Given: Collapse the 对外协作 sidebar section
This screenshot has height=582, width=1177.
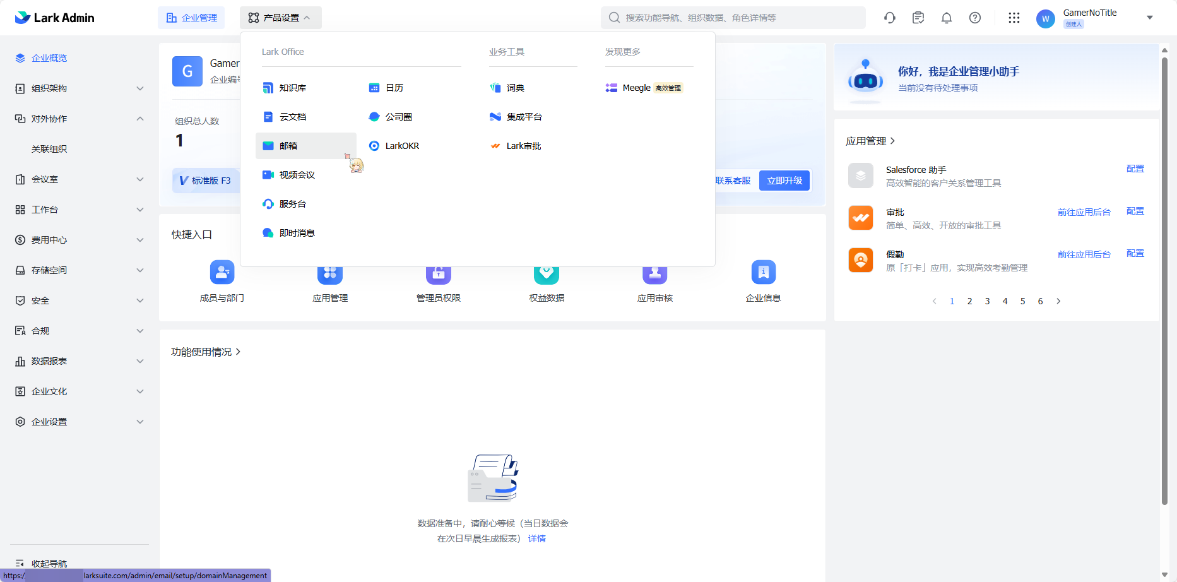Looking at the screenshot, I should point(140,119).
